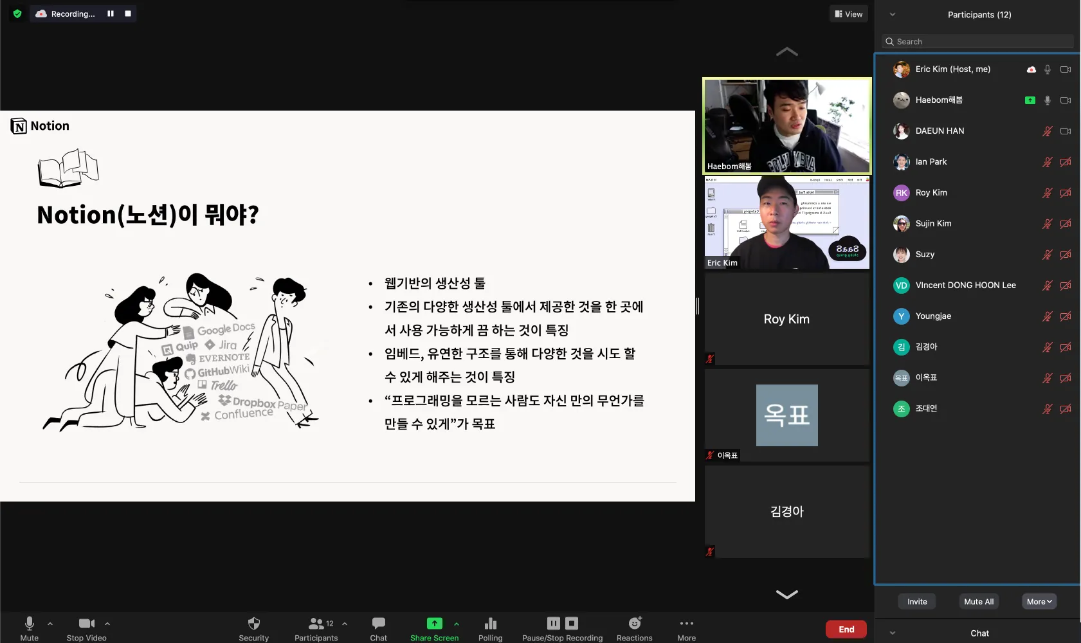The width and height of the screenshot is (1081, 643).
Task: Click Haebom's microphone icon in the list
Action: 1048,100
